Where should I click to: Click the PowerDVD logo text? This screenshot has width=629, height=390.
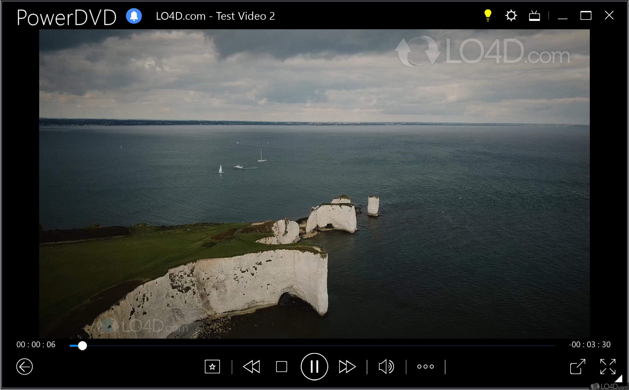[67, 18]
